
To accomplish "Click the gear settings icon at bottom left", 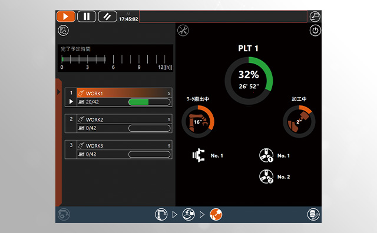I will 64,214.
